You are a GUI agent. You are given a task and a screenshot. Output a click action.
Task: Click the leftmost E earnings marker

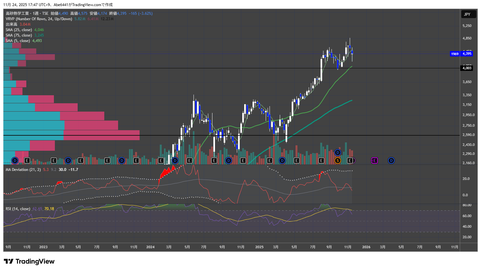27,160
